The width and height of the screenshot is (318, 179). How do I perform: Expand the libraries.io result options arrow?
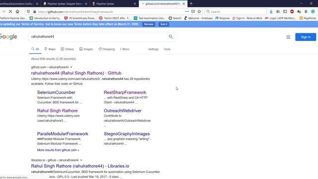[81, 160]
